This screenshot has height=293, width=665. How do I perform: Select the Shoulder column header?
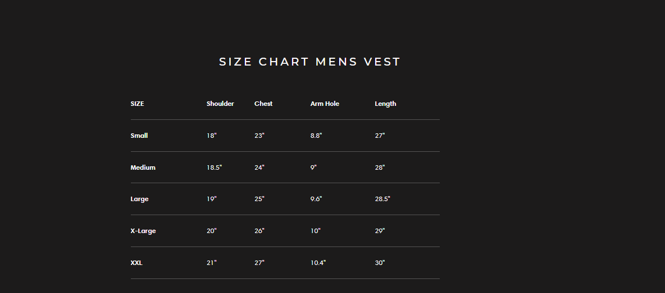point(220,104)
